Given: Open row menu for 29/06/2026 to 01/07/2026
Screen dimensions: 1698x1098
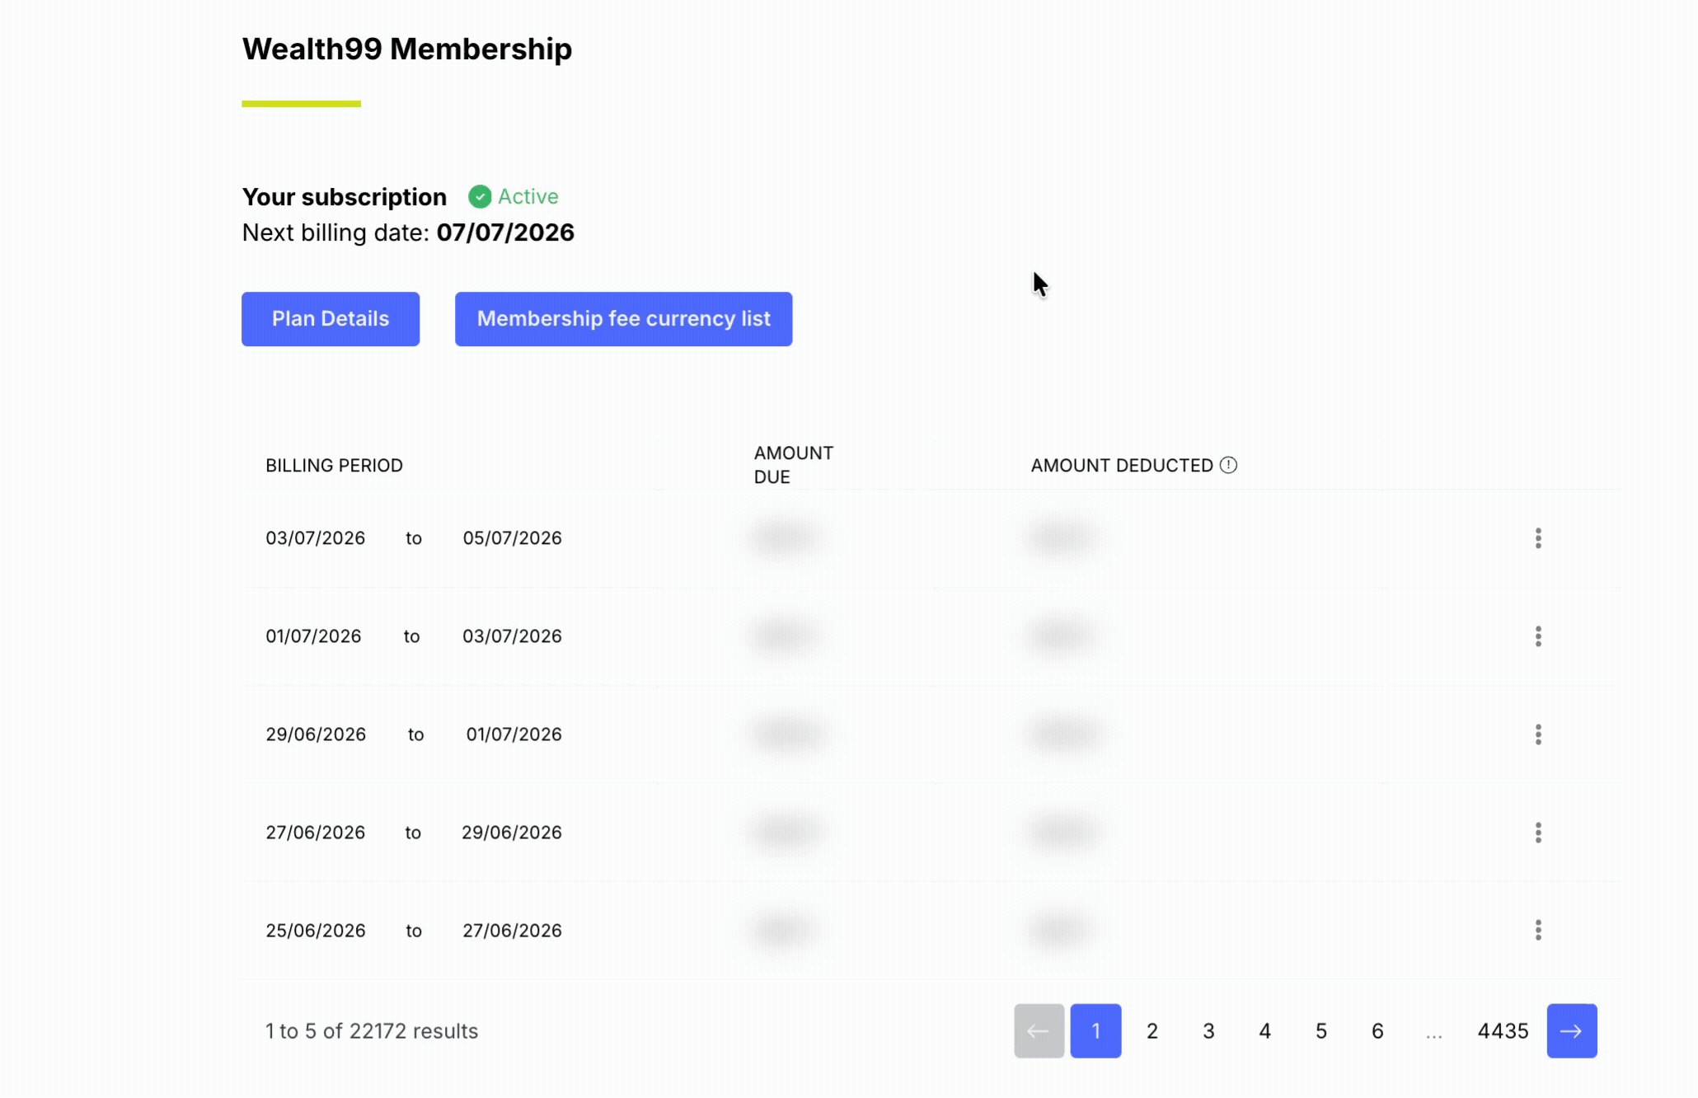Looking at the screenshot, I should click(1538, 734).
